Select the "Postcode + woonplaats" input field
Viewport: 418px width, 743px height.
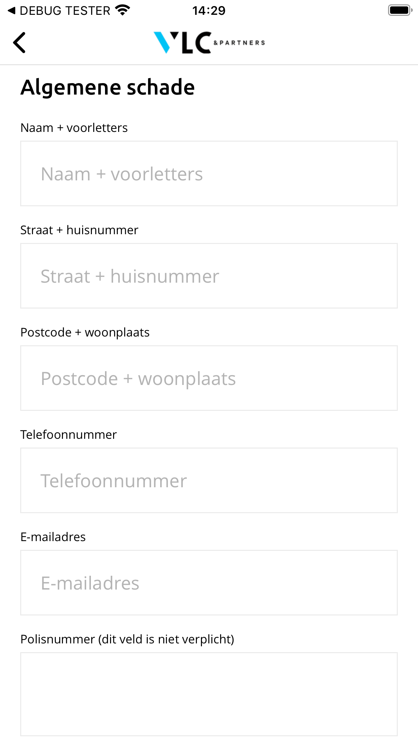coord(209,378)
